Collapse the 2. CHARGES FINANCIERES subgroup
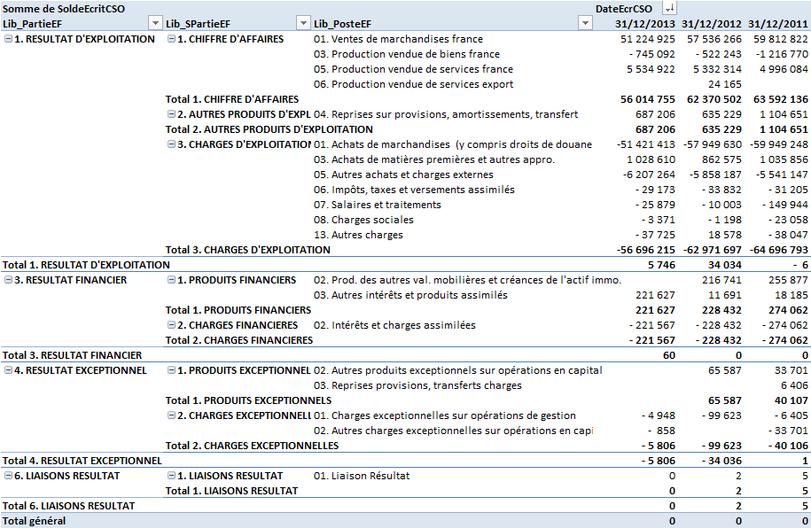This screenshot has width=811, height=528. click(x=171, y=325)
